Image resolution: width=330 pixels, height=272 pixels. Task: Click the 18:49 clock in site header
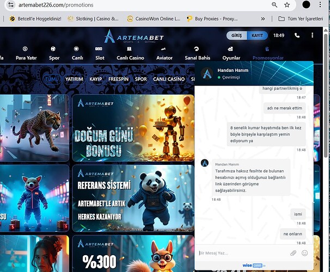tap(279, 35)
